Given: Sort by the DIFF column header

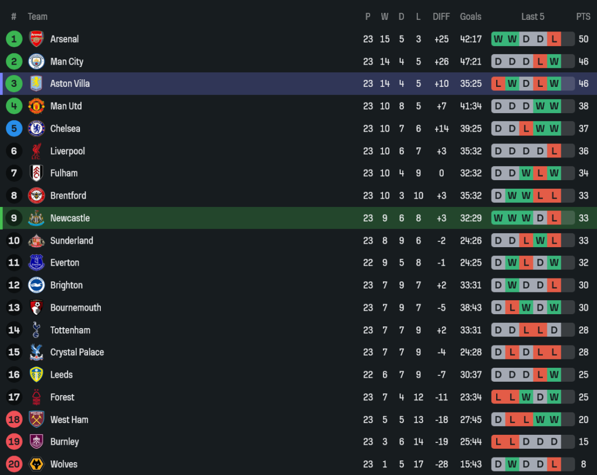Looking at the screenshot, I should 441,16.
